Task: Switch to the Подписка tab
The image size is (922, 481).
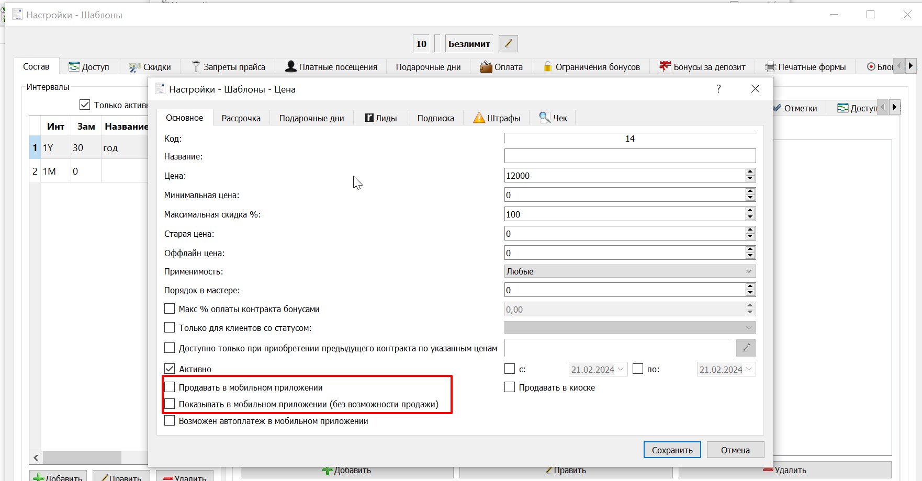Action: pyautogui.click(x=435, y=118)
